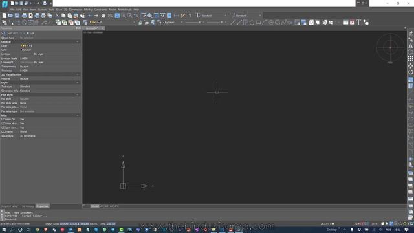Screen dimensions: 414x233
Task: Select the Spline drawing tool
Action: tap(283, 23)
